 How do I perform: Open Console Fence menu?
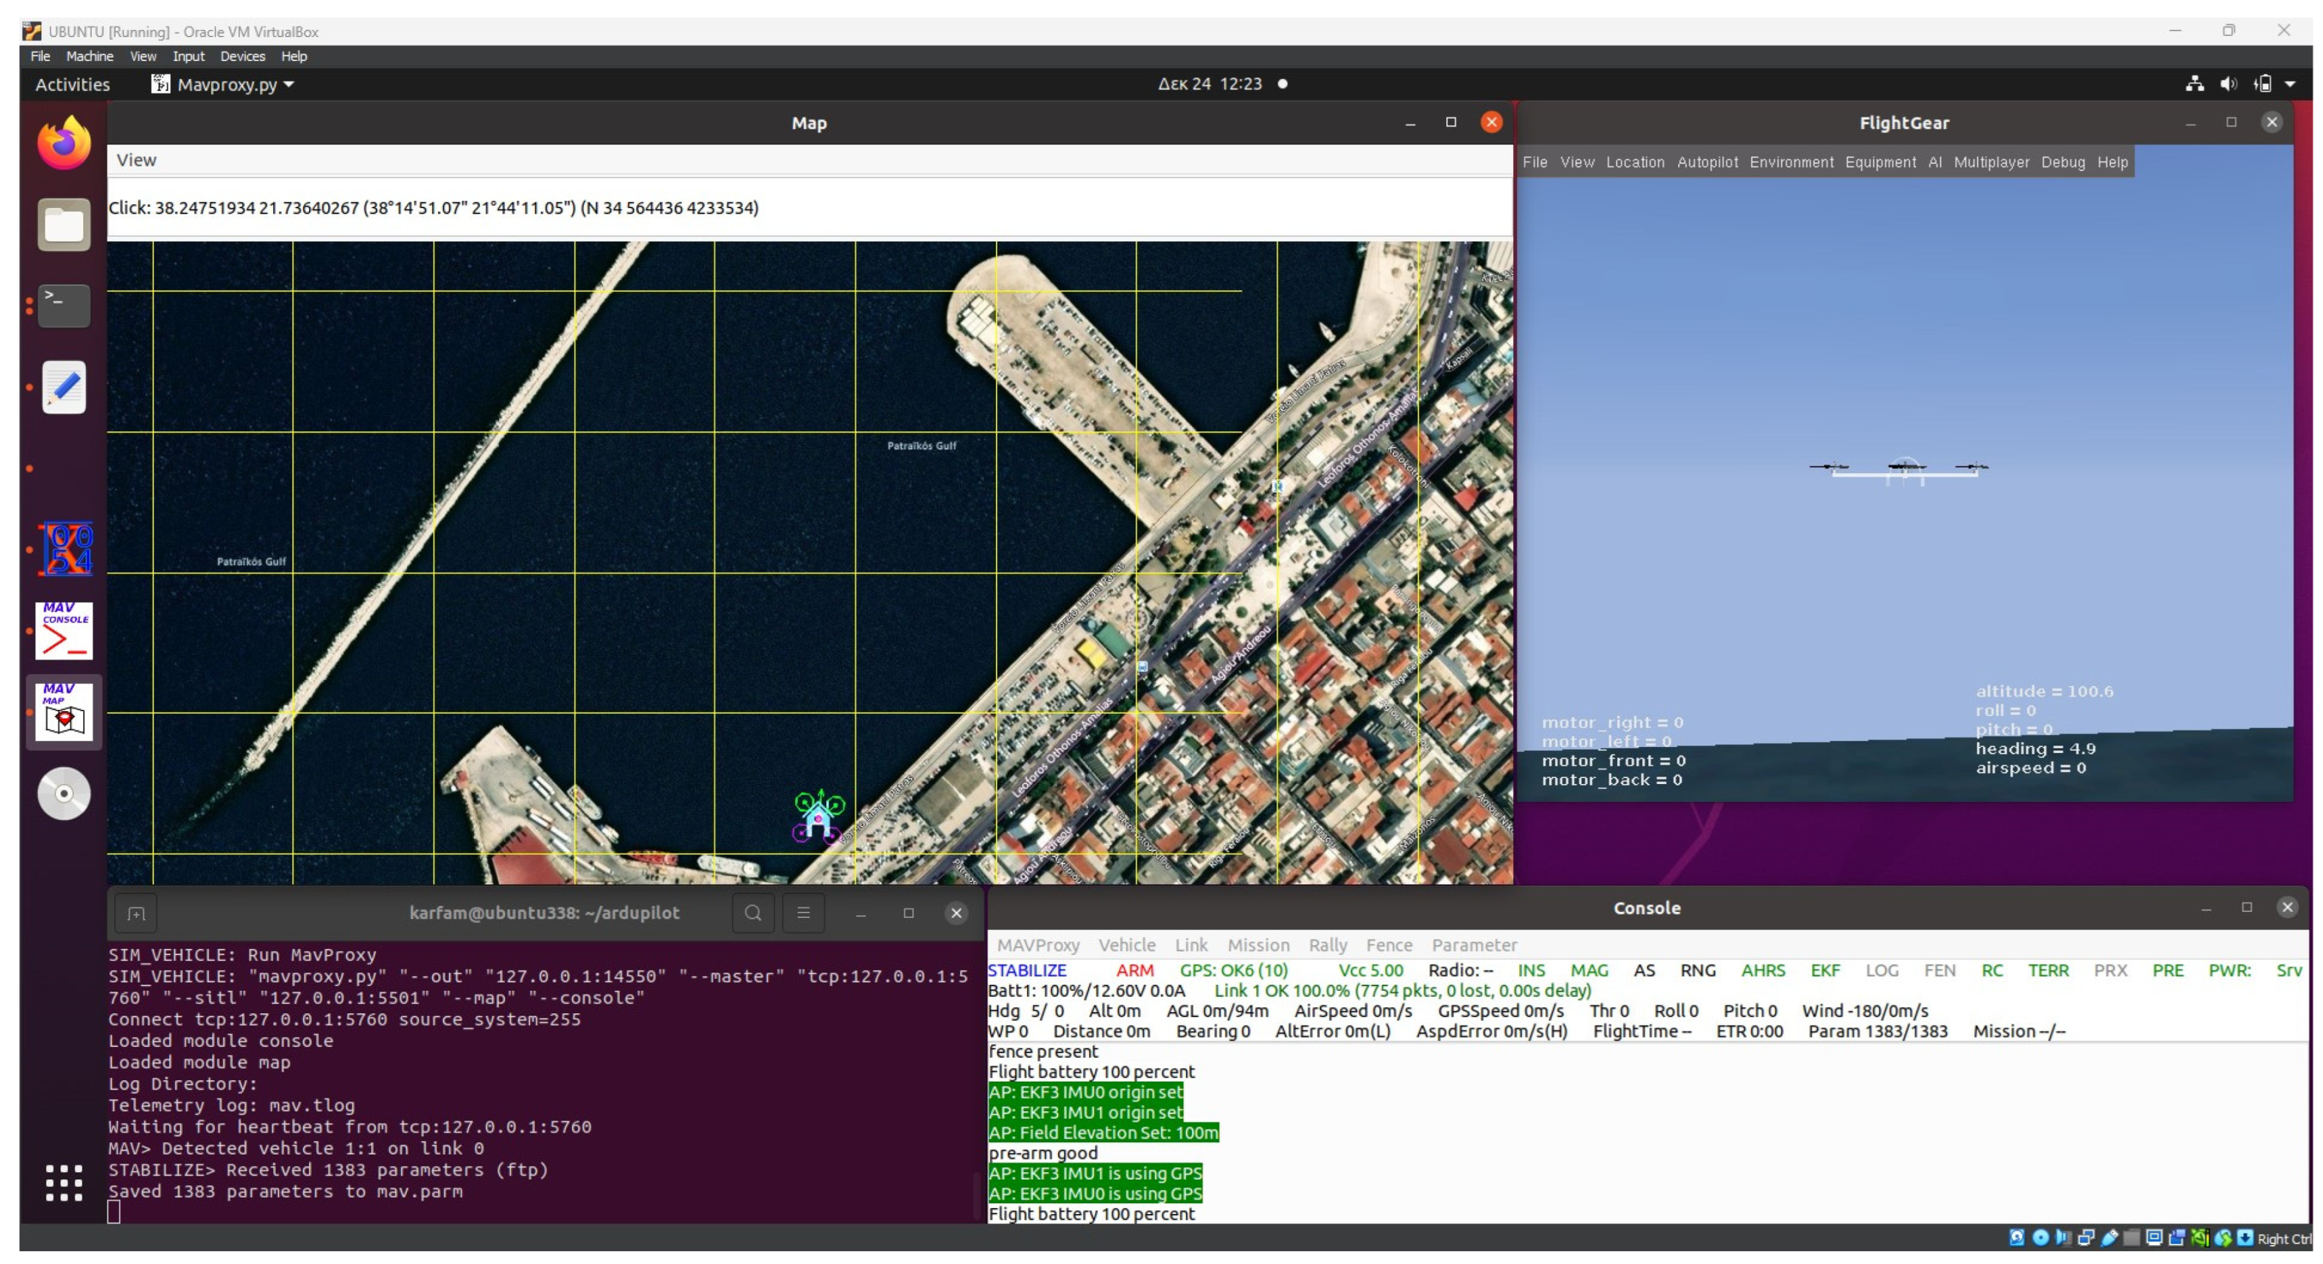(x=1388, y=945)
